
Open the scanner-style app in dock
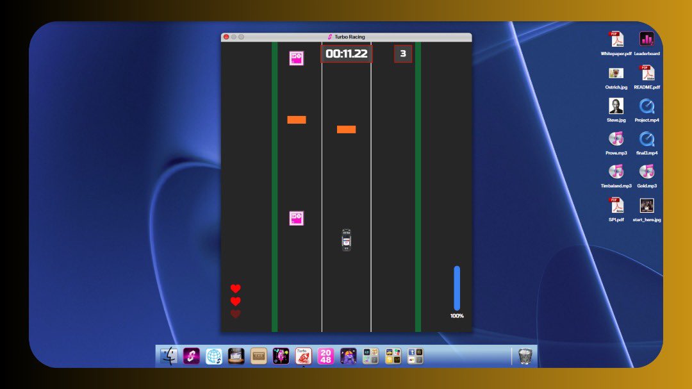point(236,356)
